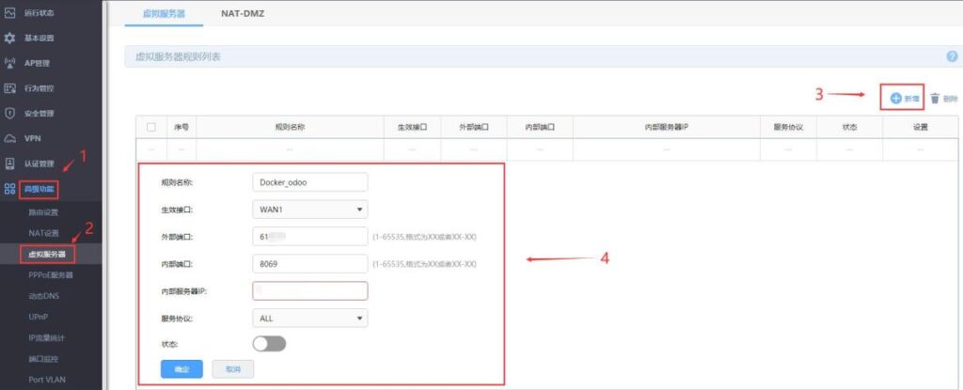963x390 pixels.
Task: Click the 内部端口 column header
Action: pos(540,127)
